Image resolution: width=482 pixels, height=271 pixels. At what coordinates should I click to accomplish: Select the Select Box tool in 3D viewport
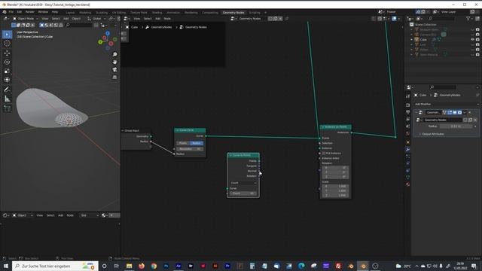pos(7,35)
